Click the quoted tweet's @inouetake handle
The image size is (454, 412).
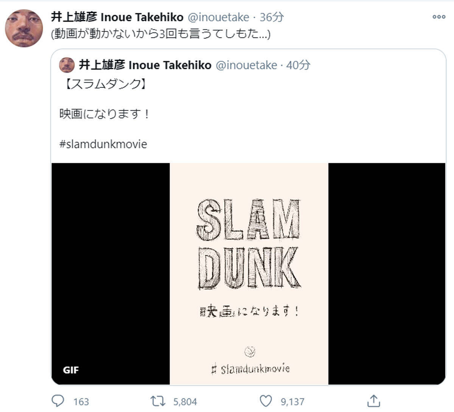click(246, 65)
